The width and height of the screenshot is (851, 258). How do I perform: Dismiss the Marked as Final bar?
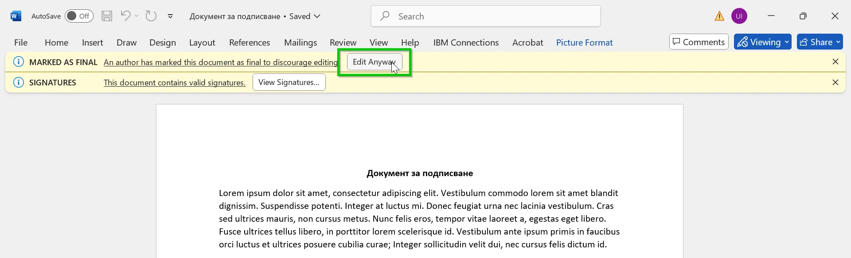coord(835,62)
